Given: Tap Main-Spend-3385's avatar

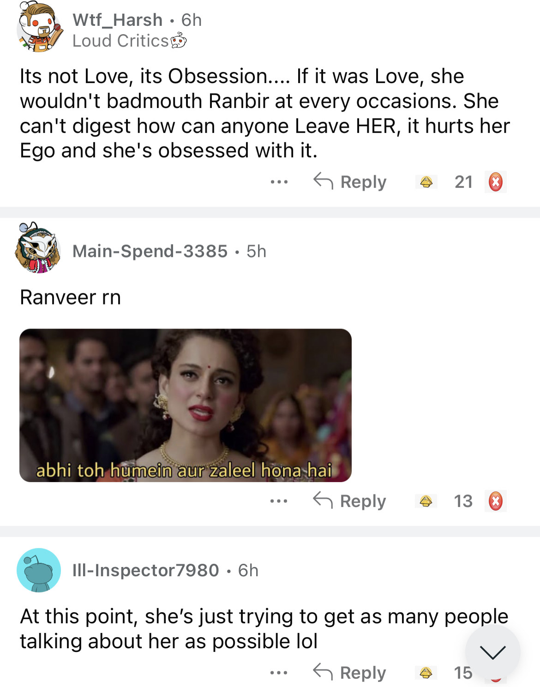Looking at the screenshot, I should click(38, 249).
